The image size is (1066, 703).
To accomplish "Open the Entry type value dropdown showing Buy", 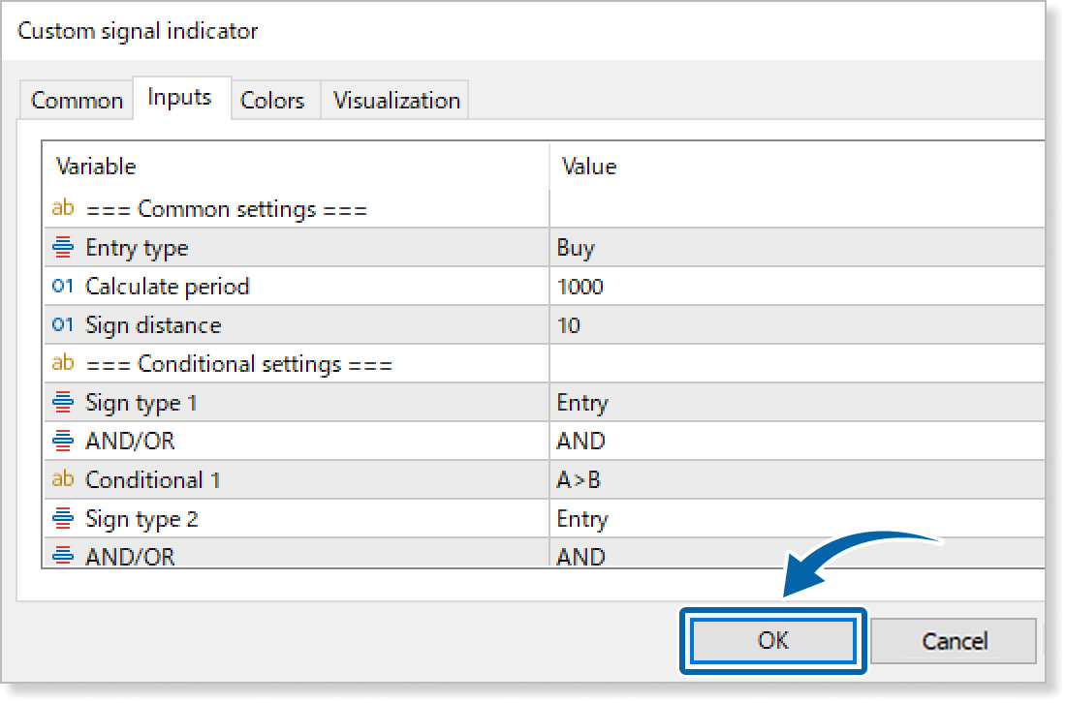I will 678,247.
